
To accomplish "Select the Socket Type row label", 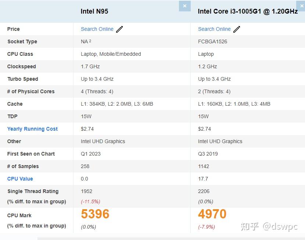I will pos(22,41).
